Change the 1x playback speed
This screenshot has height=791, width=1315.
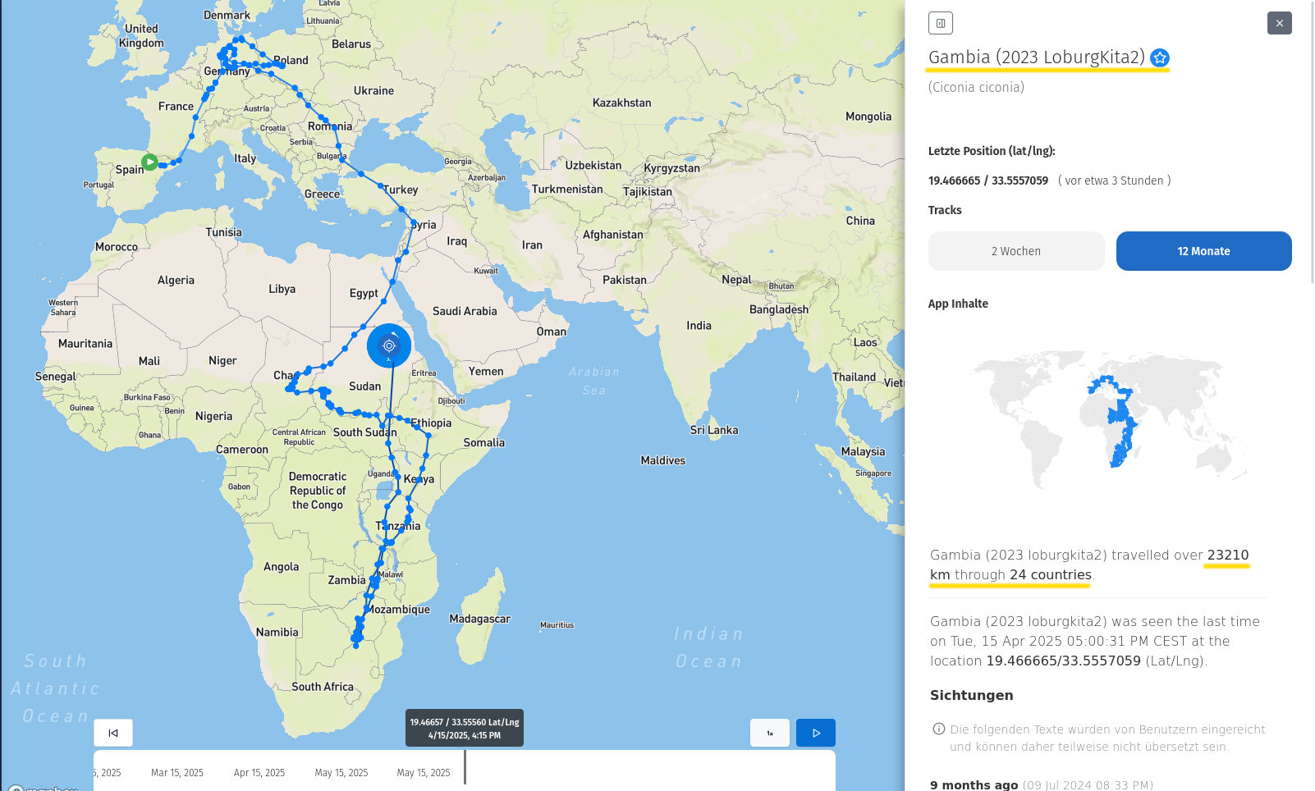point(770,733)
